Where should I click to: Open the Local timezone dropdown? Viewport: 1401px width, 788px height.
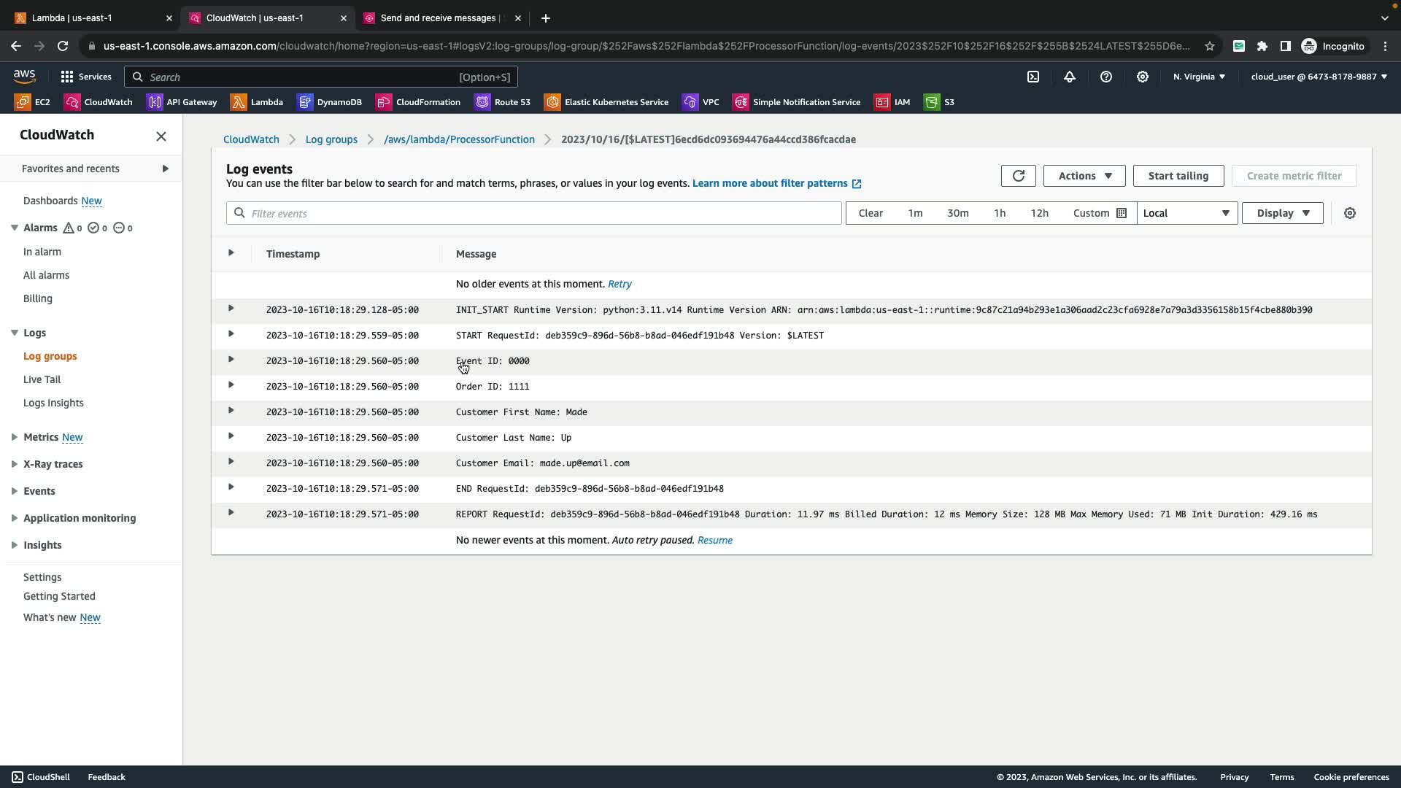coord(1186,213)
